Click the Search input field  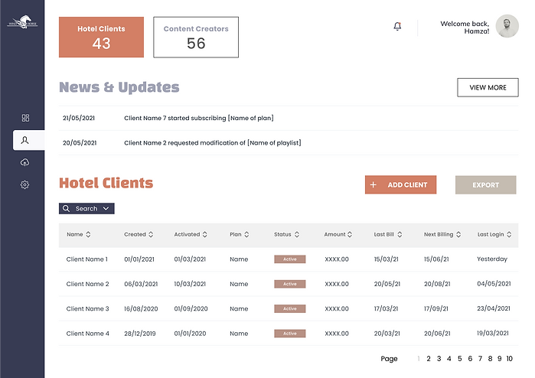click(86, 208)
